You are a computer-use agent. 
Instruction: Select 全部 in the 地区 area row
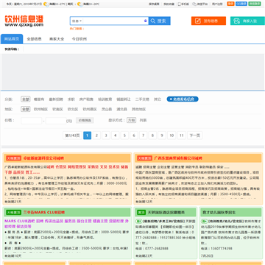pos(26,109)
